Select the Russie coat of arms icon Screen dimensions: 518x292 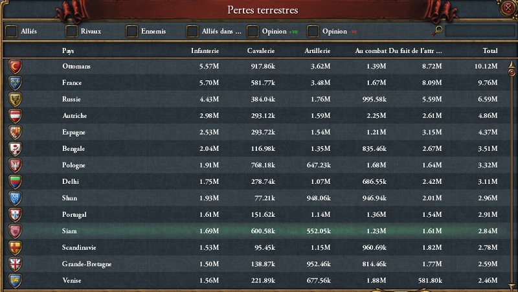click(x=15, y=100)
